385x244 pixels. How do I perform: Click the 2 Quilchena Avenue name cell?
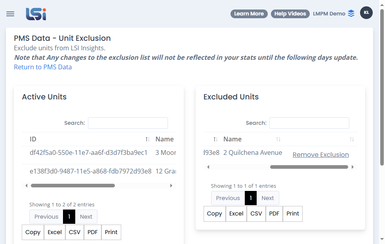click(x=253, y=152)
